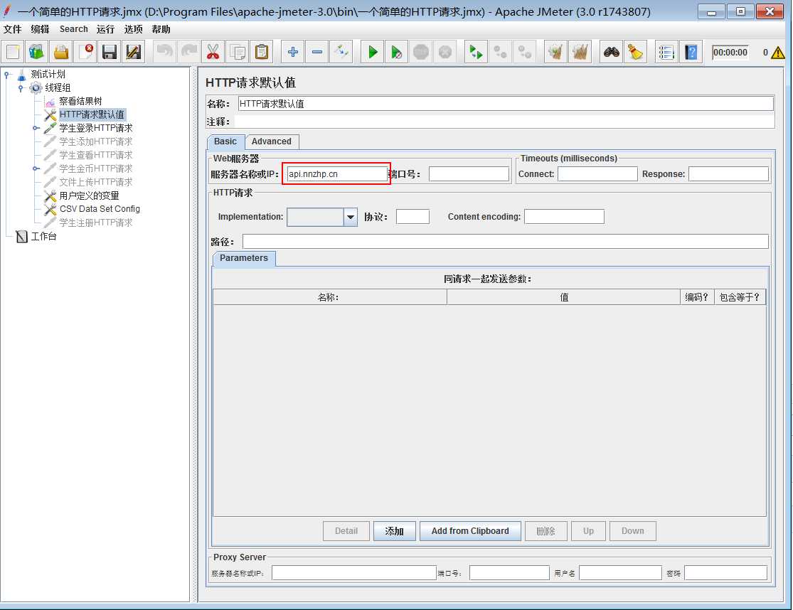Click the Paste clipboard icon
793x610 pixels.
pyautogui.click(x=262, y=52)
